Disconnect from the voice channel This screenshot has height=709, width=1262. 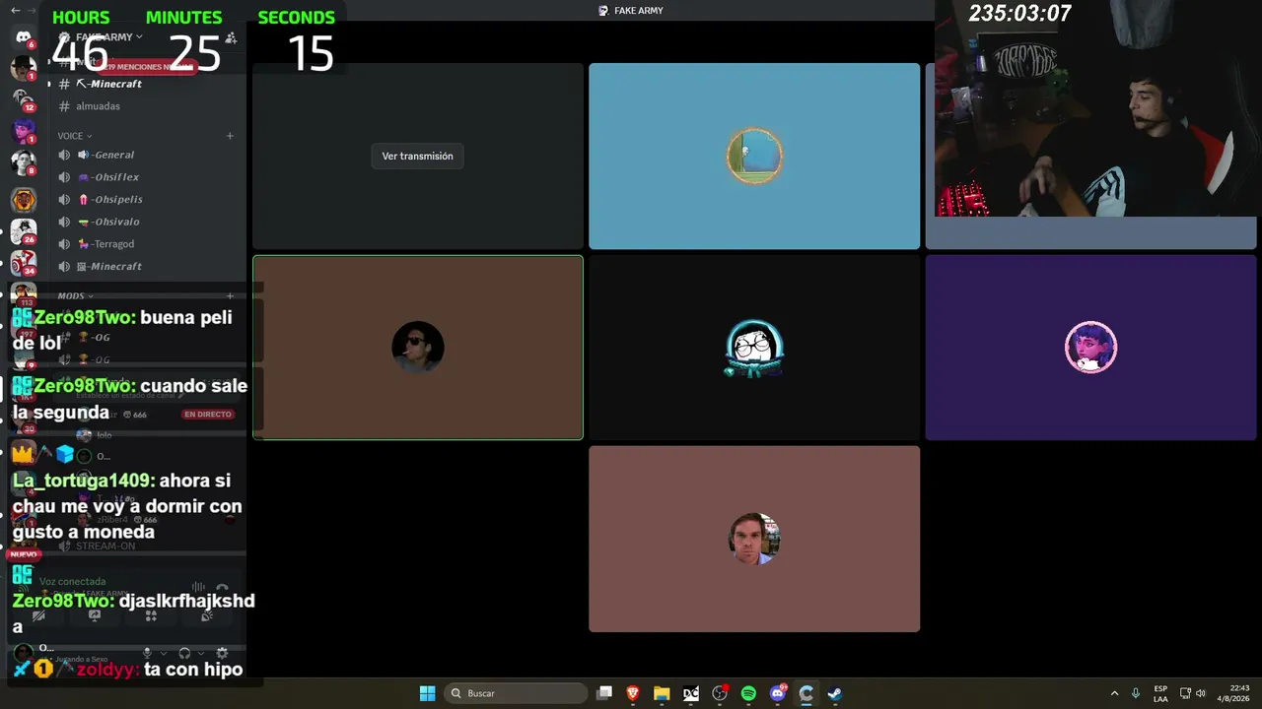pyautogui.click(x=223, y=587)
